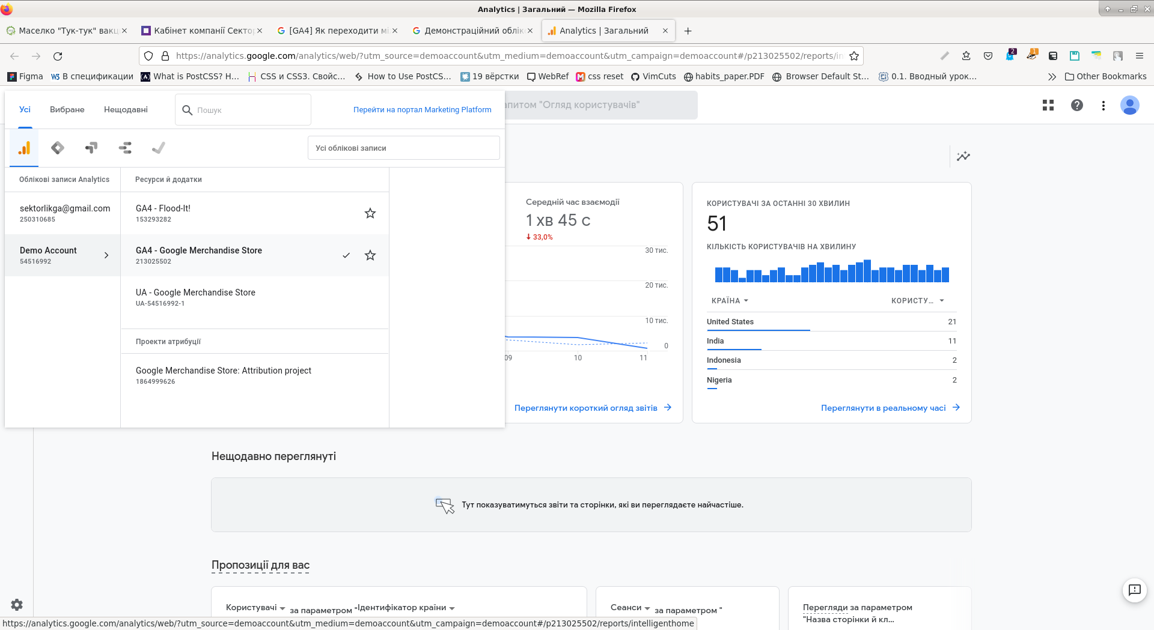Star the GA4 - Flood-It! property
This screenshot has width=1154, height=630.
click(x=370, y=213)
